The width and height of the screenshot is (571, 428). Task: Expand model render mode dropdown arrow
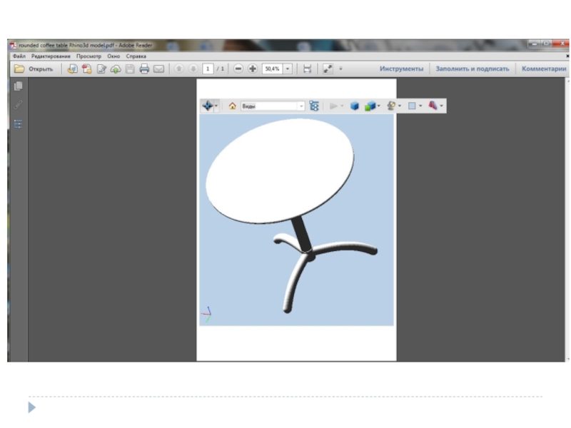point(379,106)
